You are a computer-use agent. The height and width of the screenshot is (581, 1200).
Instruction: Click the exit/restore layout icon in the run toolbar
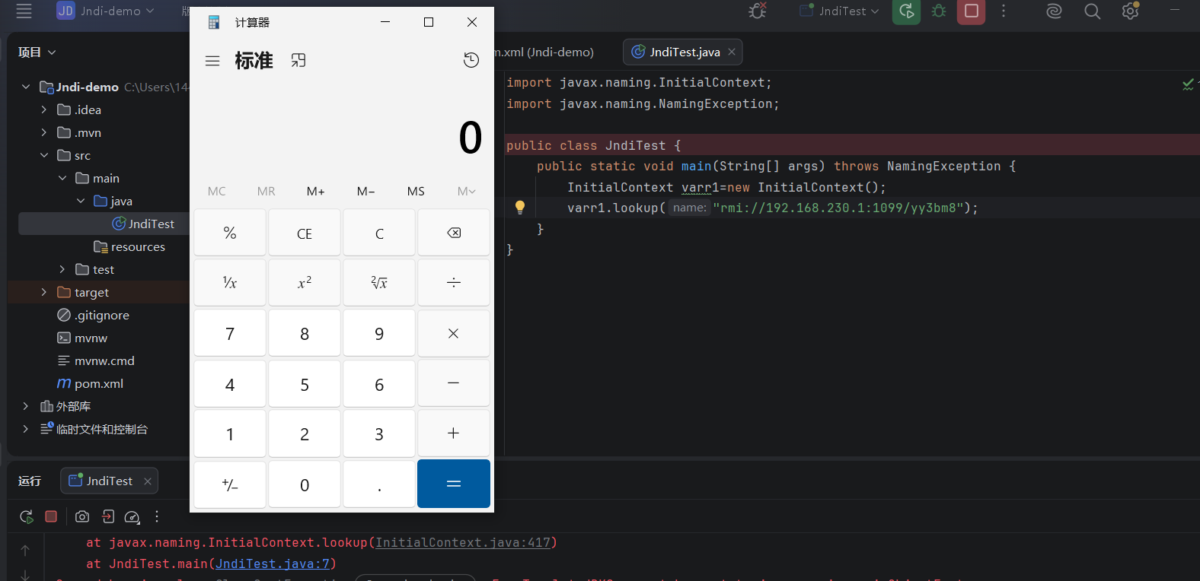pyautogui.click(x=108, y=516)
